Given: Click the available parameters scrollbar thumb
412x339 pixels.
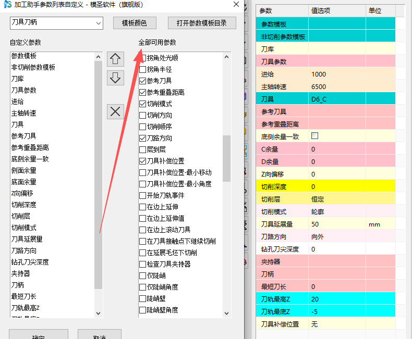Looking at the screenshot, I should coord(226,158).
